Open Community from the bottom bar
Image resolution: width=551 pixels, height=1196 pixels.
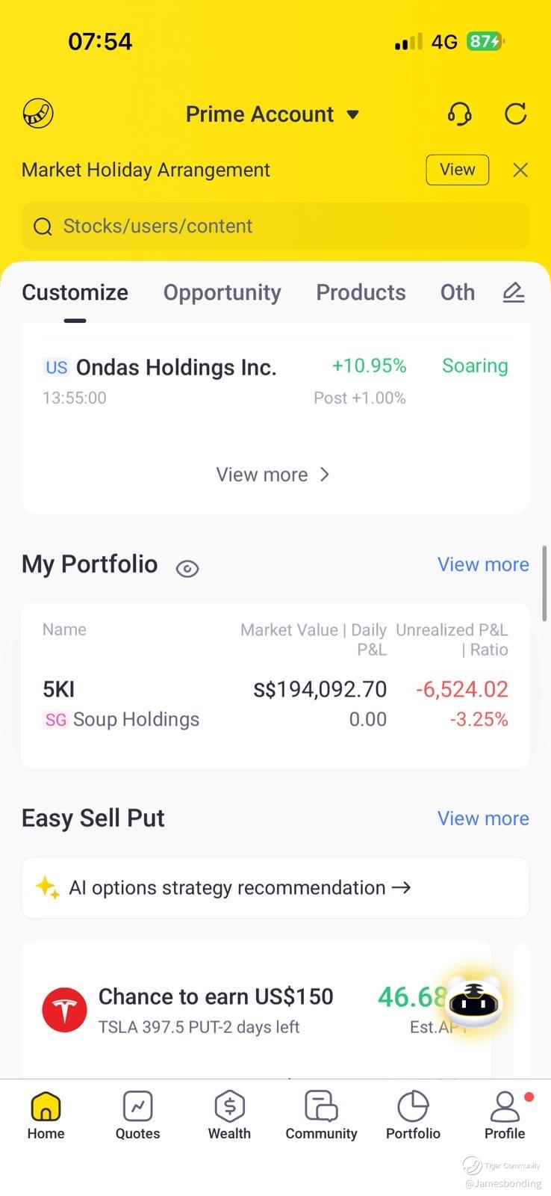pos(321,1115)
